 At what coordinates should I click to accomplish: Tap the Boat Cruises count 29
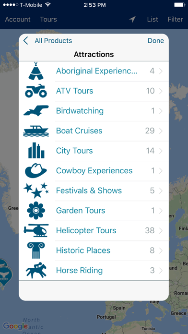(150, 131)
